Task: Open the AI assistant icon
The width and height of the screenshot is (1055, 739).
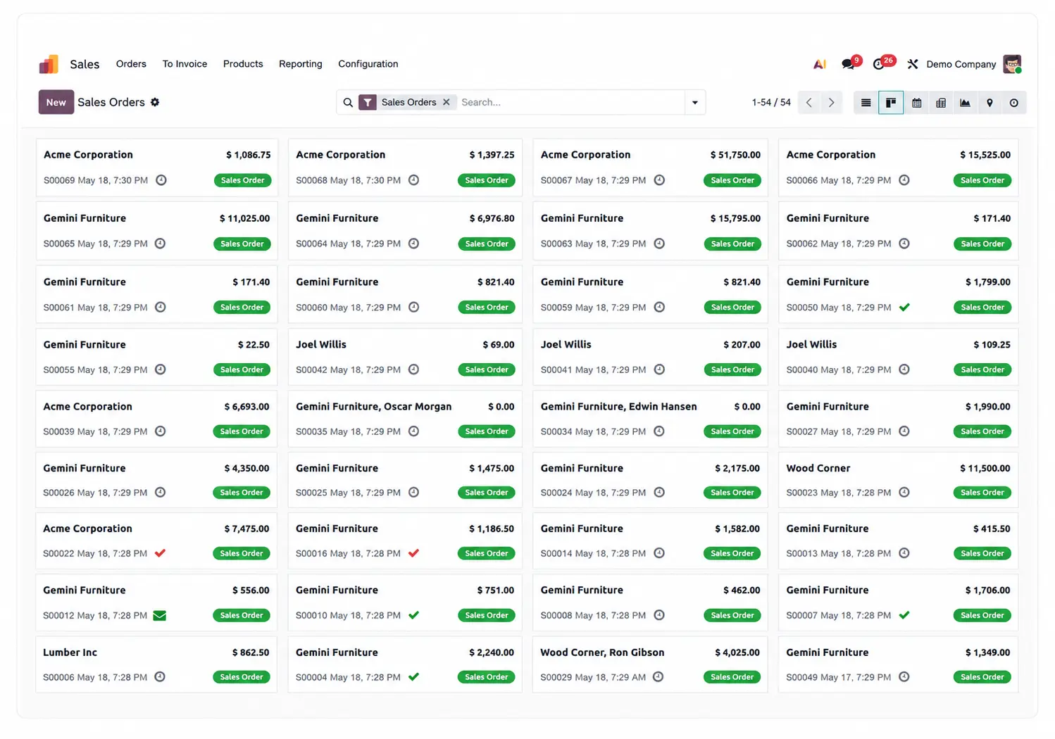Action: click(x=820, y=64)
